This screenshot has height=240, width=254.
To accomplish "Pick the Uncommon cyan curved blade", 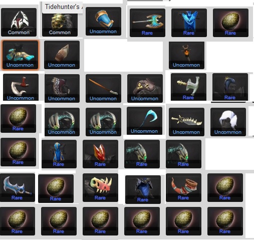I will (x=144, y=121).
